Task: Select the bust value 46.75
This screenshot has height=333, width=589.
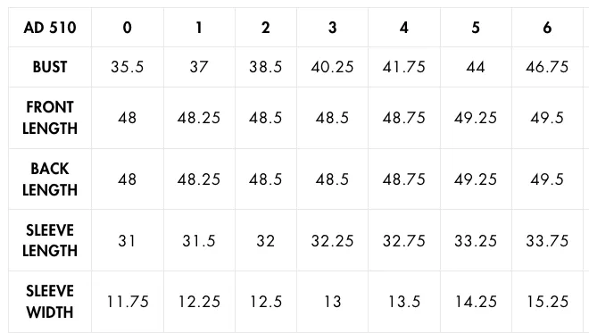Action: tap(547, 67)
